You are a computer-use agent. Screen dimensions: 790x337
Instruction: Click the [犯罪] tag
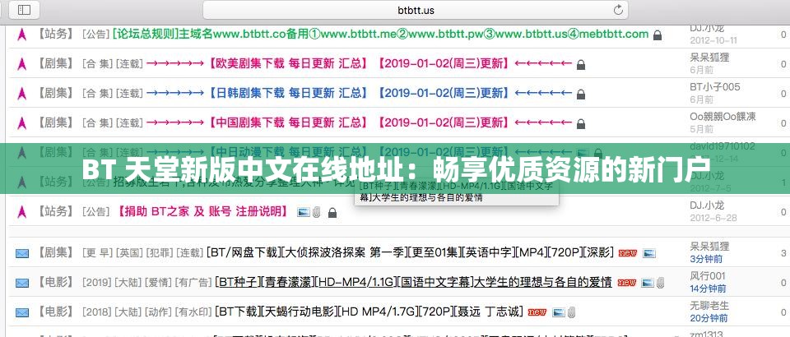click(x=159, y=253)
